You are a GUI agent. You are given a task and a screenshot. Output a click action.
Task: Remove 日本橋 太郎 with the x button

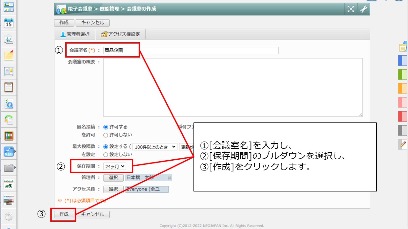coord(169,178)
